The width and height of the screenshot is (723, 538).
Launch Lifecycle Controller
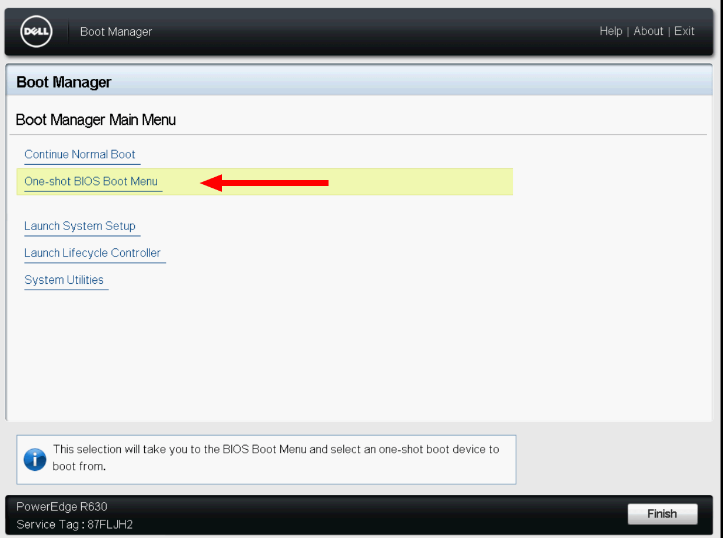(x=92, y=253)
